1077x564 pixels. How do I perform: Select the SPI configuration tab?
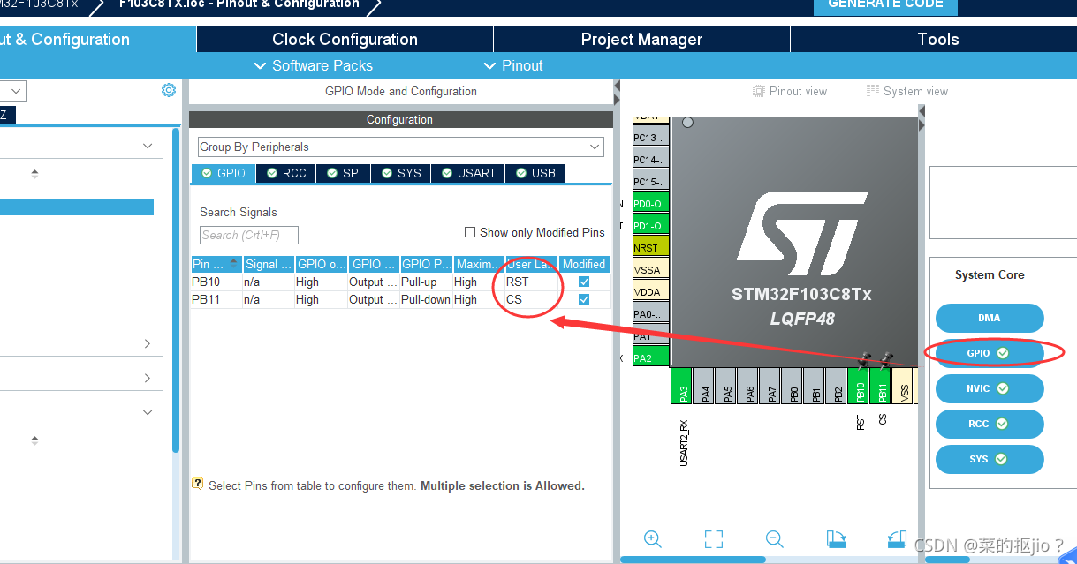(345, 173)
